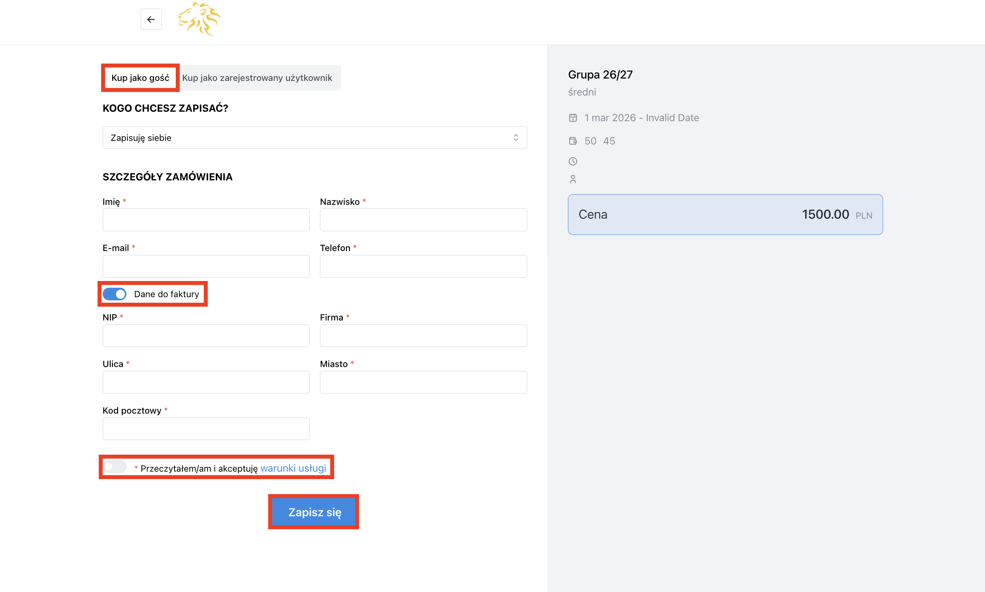Click the back arrow icon

tap(151, 19)
